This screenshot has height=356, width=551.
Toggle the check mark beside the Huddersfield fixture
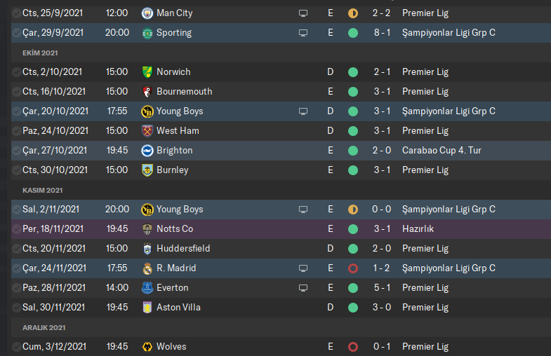coord(16,249)
